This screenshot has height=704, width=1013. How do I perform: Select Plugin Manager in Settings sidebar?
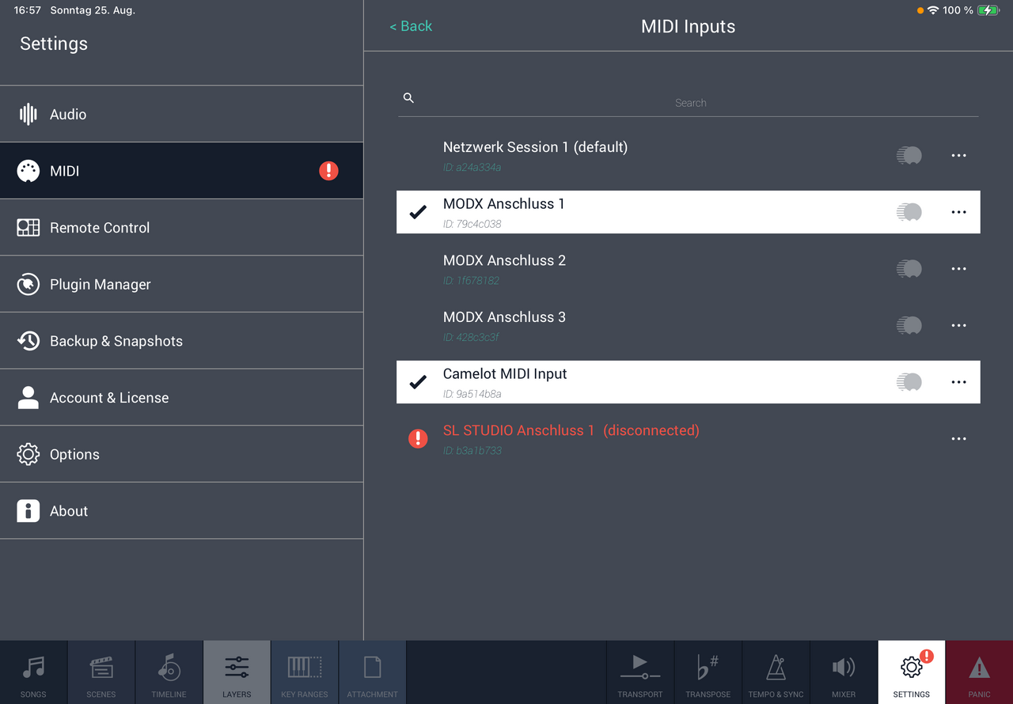(181, 284)
